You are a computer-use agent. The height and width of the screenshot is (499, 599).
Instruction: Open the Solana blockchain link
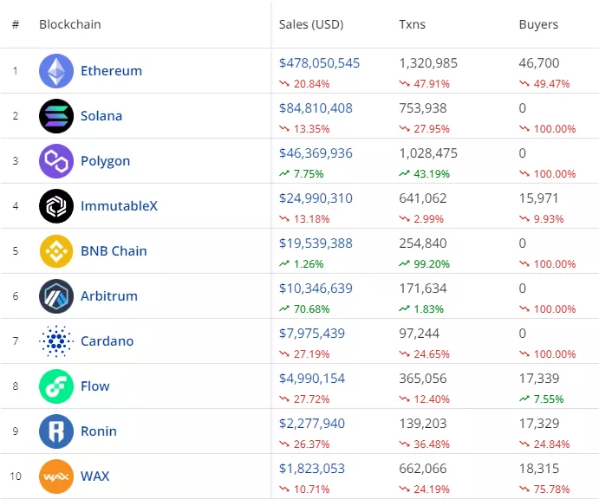click(101, 116)
